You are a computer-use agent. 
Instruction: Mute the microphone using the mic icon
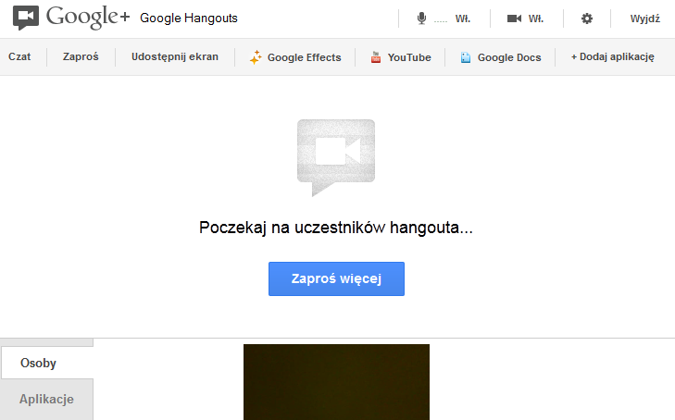point(421,19)
